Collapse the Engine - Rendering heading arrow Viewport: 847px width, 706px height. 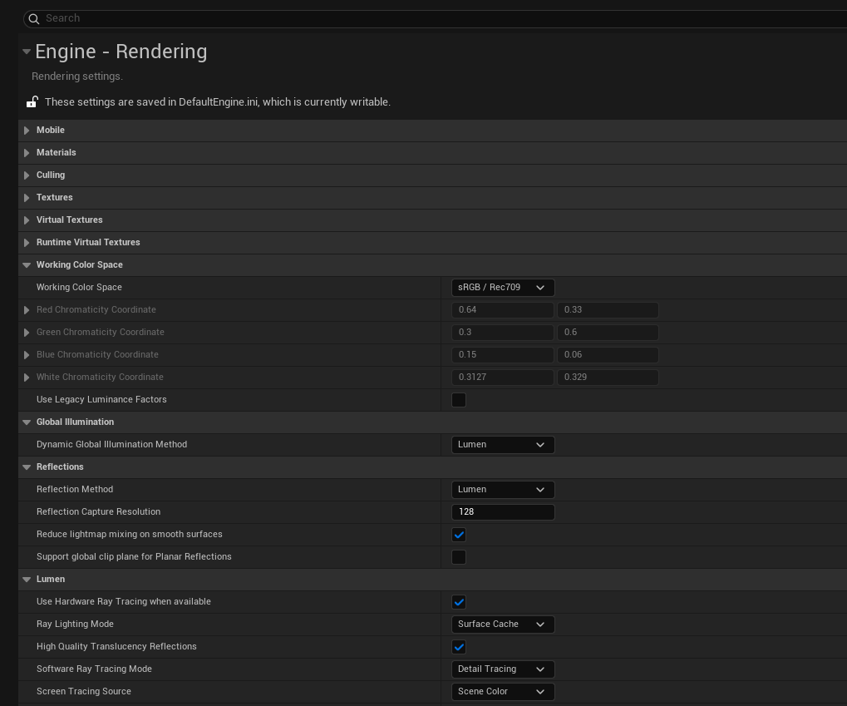point(27,52)
